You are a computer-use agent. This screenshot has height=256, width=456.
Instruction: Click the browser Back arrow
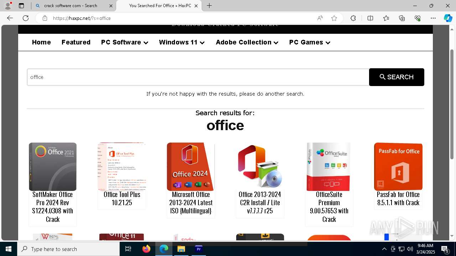pyautogui.click(x=10, y=18)
